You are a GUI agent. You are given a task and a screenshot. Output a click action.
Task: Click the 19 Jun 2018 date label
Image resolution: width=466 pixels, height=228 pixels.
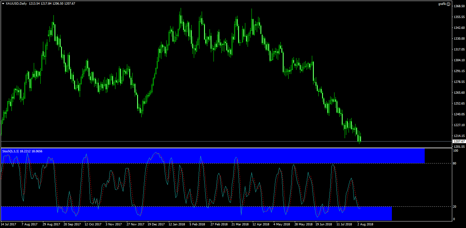(x=324, y=224)
